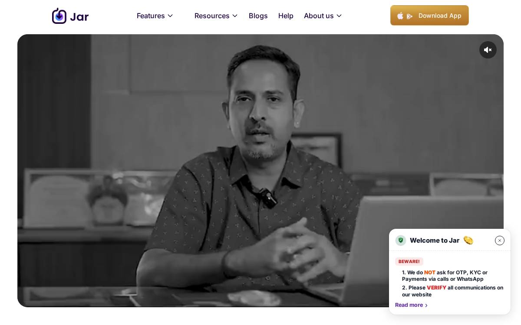
Task: Go to the Blogs page
Action: (x=258, y=16)
